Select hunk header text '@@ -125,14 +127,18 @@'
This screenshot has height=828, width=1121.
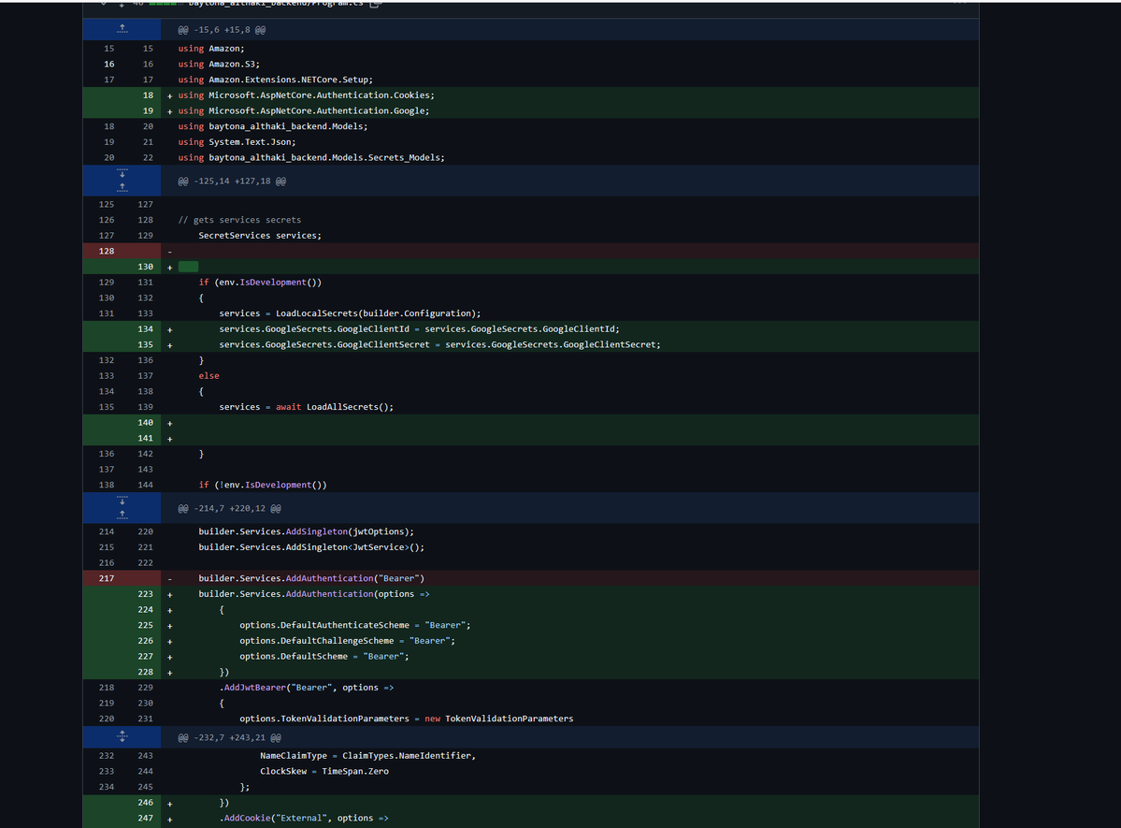point(232,182)
